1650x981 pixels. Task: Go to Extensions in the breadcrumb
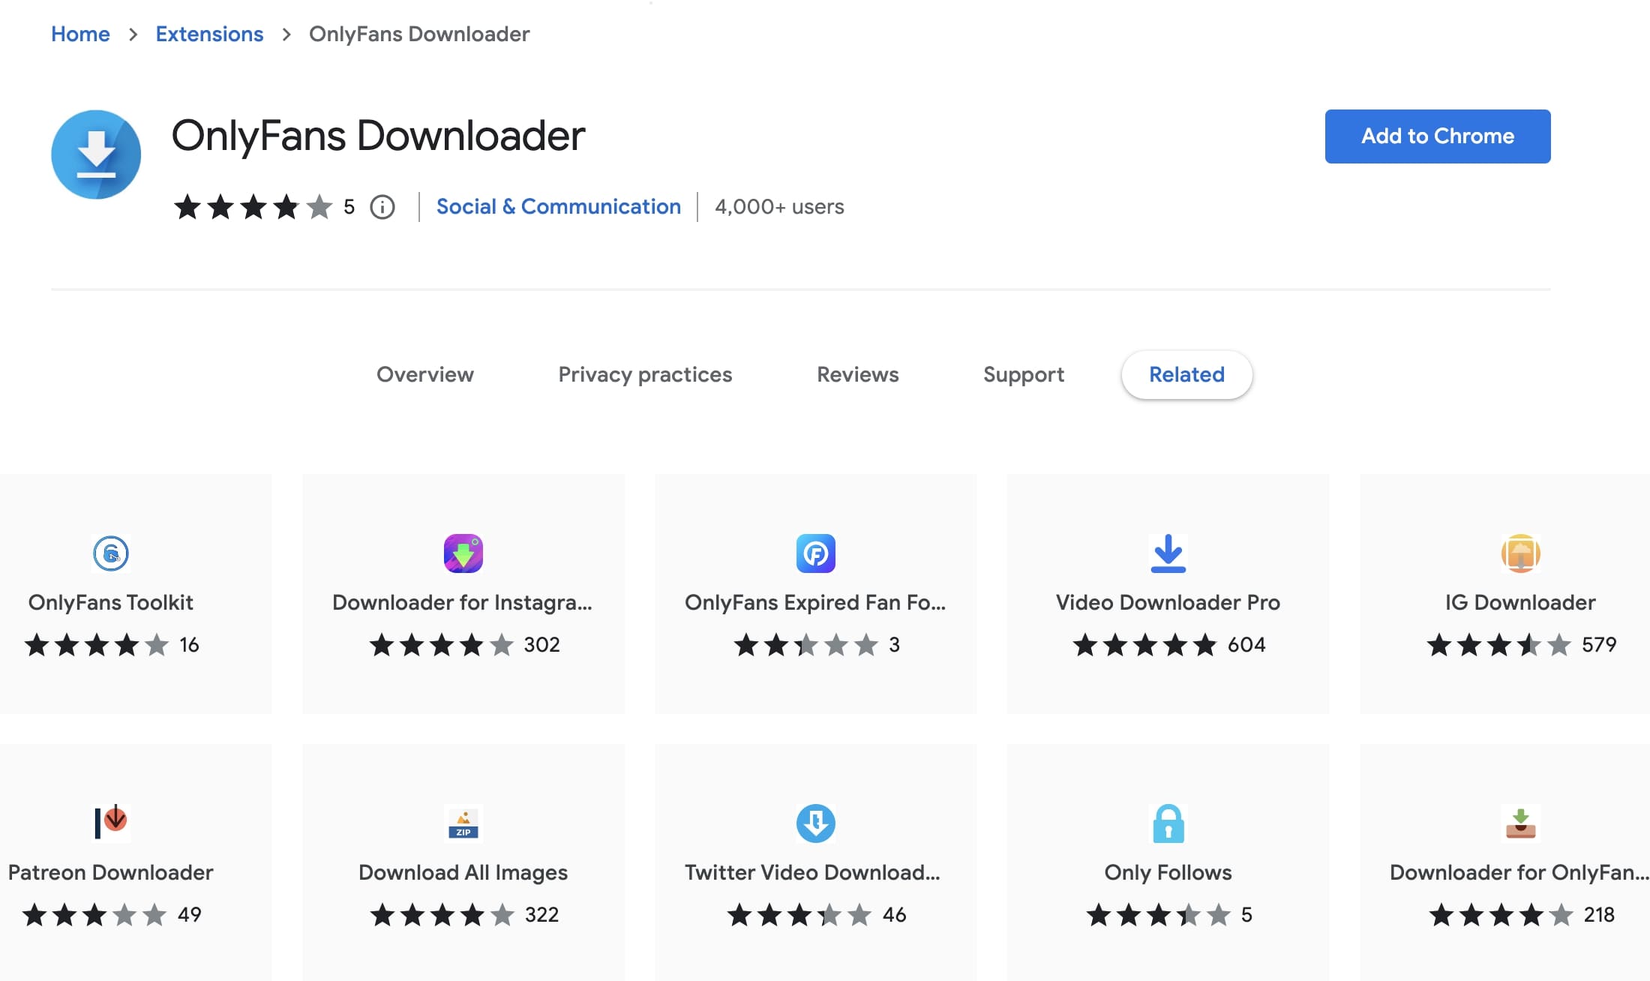point(209,34)
